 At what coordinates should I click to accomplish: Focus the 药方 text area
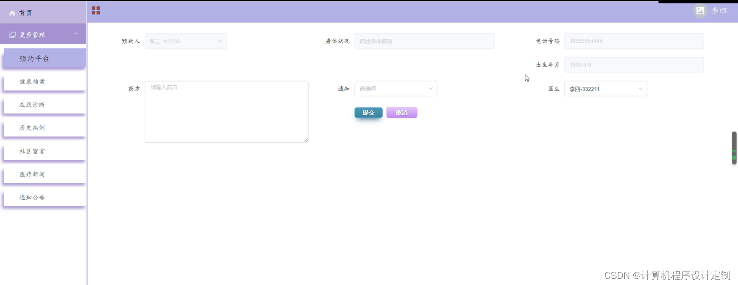point(226,111)
